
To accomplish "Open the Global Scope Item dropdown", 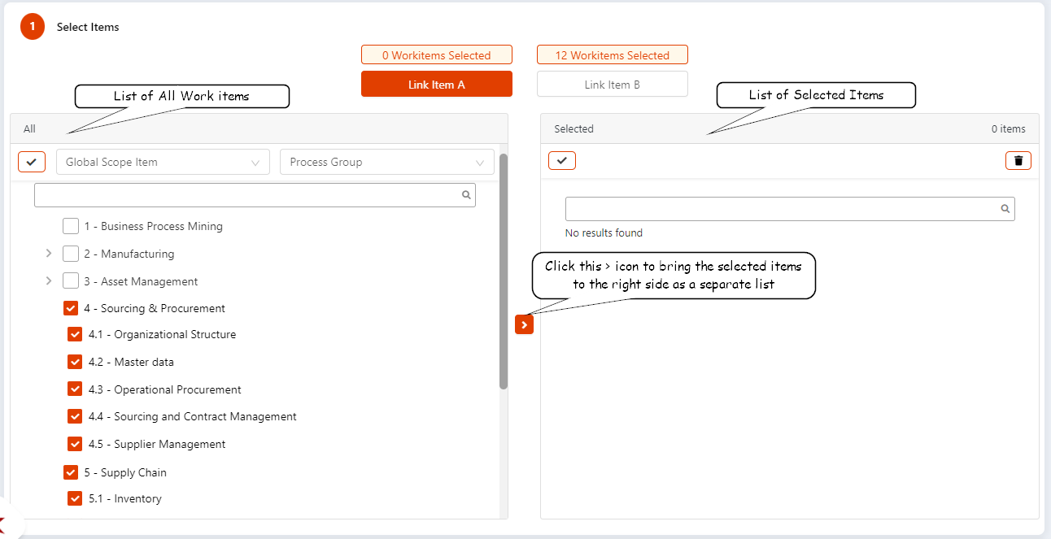I will (x=163, y=162).
